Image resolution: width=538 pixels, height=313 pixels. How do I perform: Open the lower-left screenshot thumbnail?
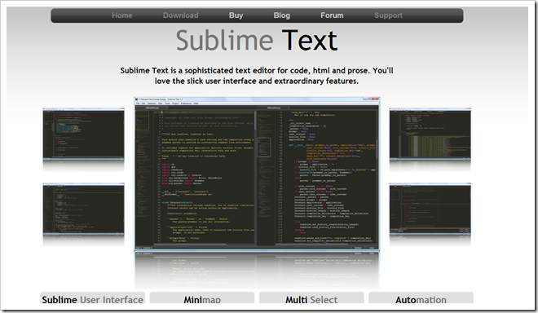[83, 209]
